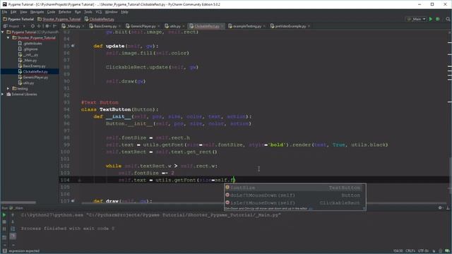Open Project panel settings gear
The width and height of the screenshot is (452, 254).
tap(47, 26)
